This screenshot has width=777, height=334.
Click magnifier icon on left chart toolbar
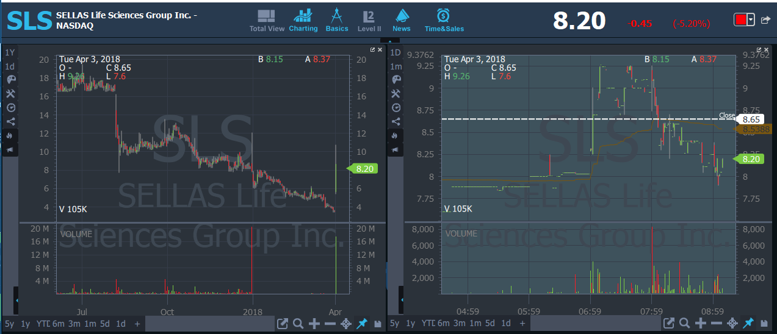coord(298,324)
